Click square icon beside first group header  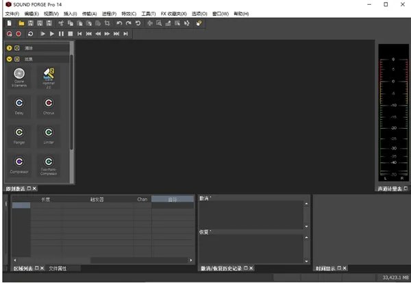point(17,48)
